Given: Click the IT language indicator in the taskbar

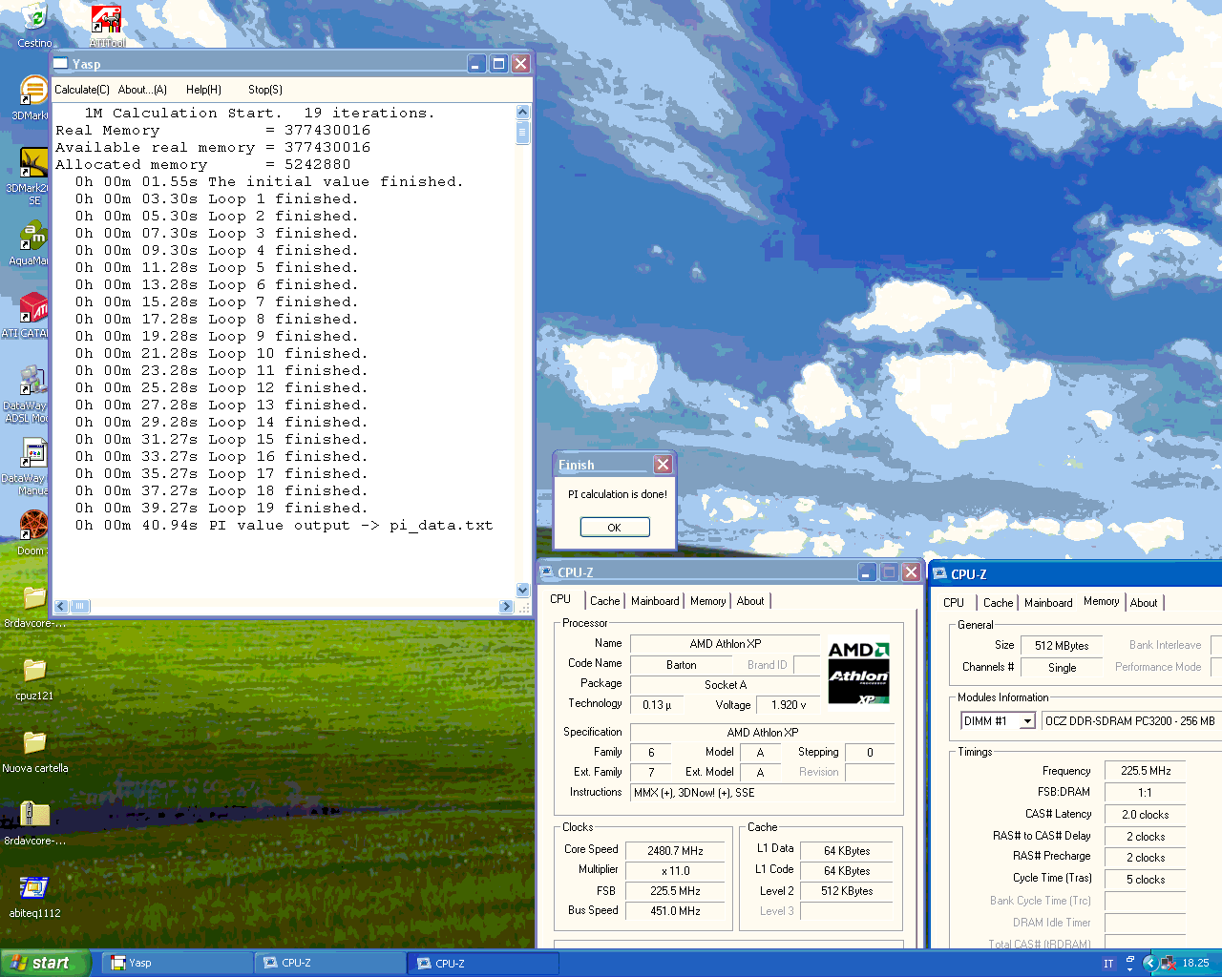Looking at the screenshot, I should click(1108, 964).
